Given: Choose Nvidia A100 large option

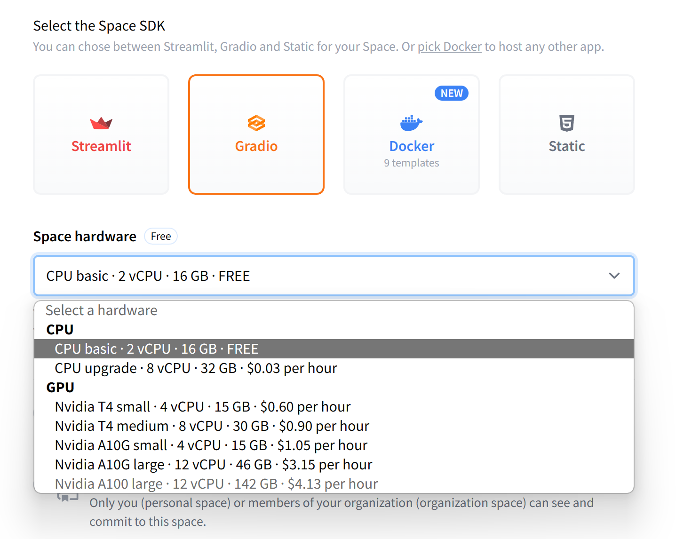Looking at the screenshot, I should click(334, 484).
